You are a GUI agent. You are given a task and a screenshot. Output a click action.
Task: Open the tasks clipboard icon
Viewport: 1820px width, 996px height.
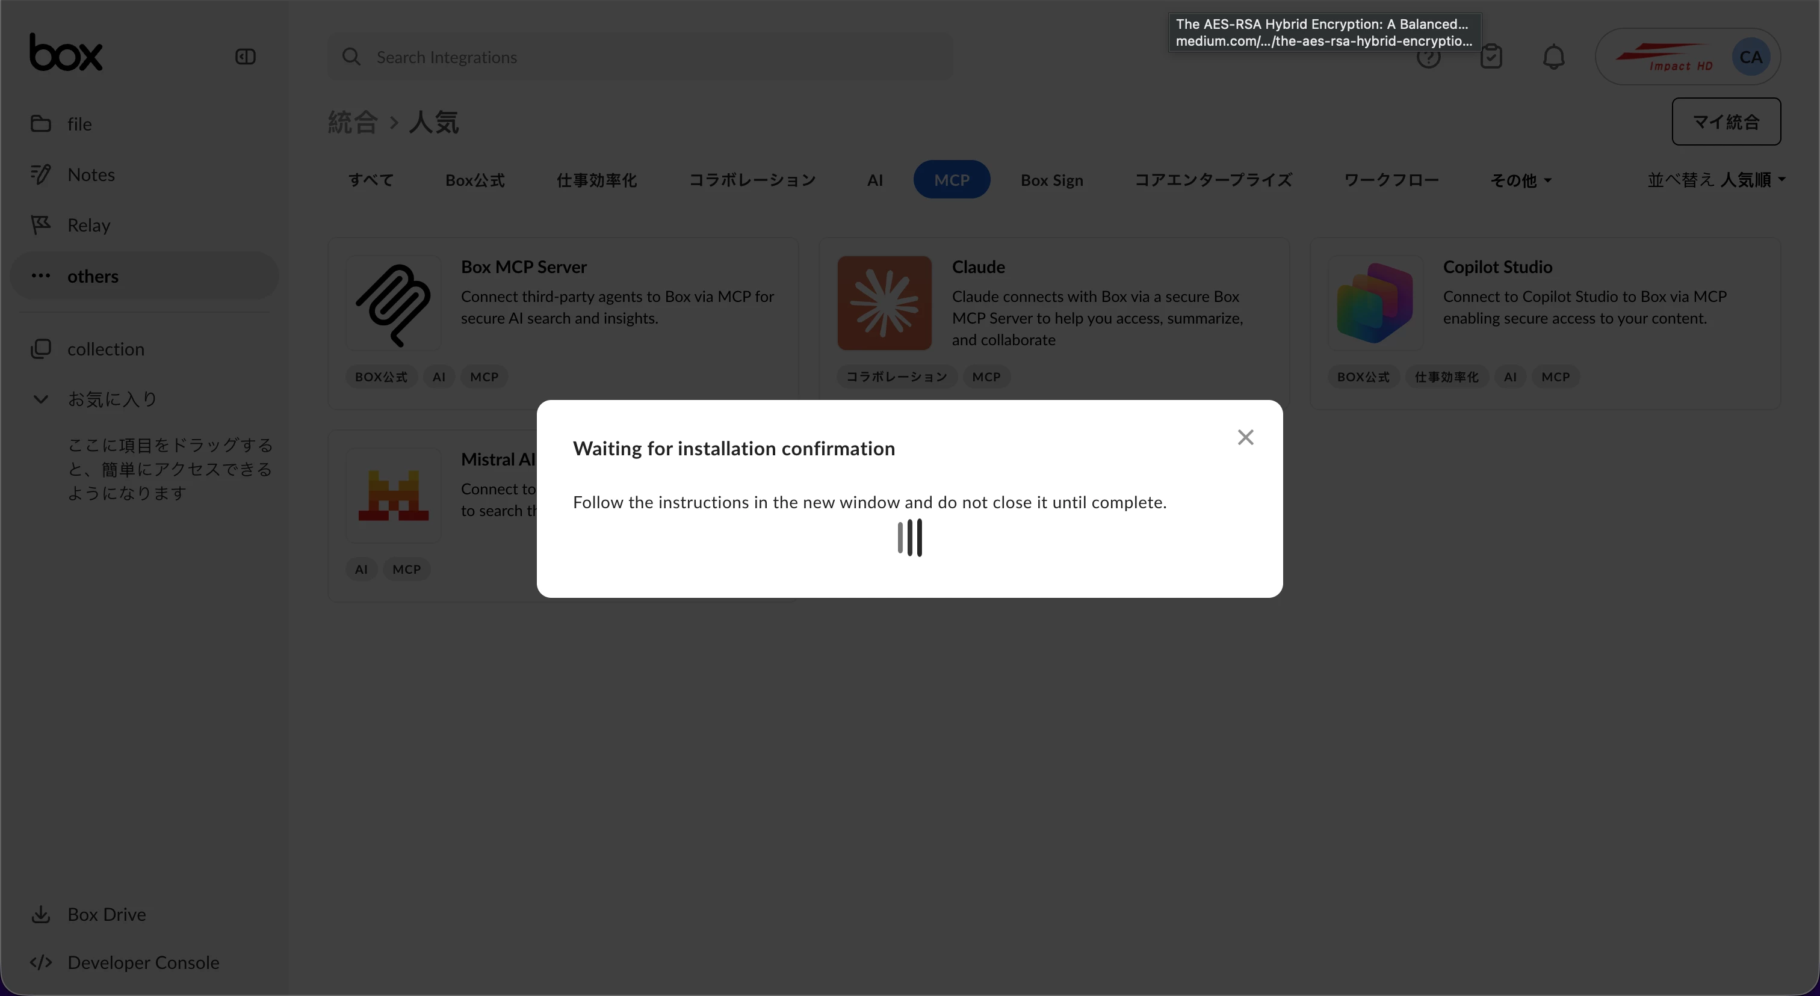(1491, 57)
